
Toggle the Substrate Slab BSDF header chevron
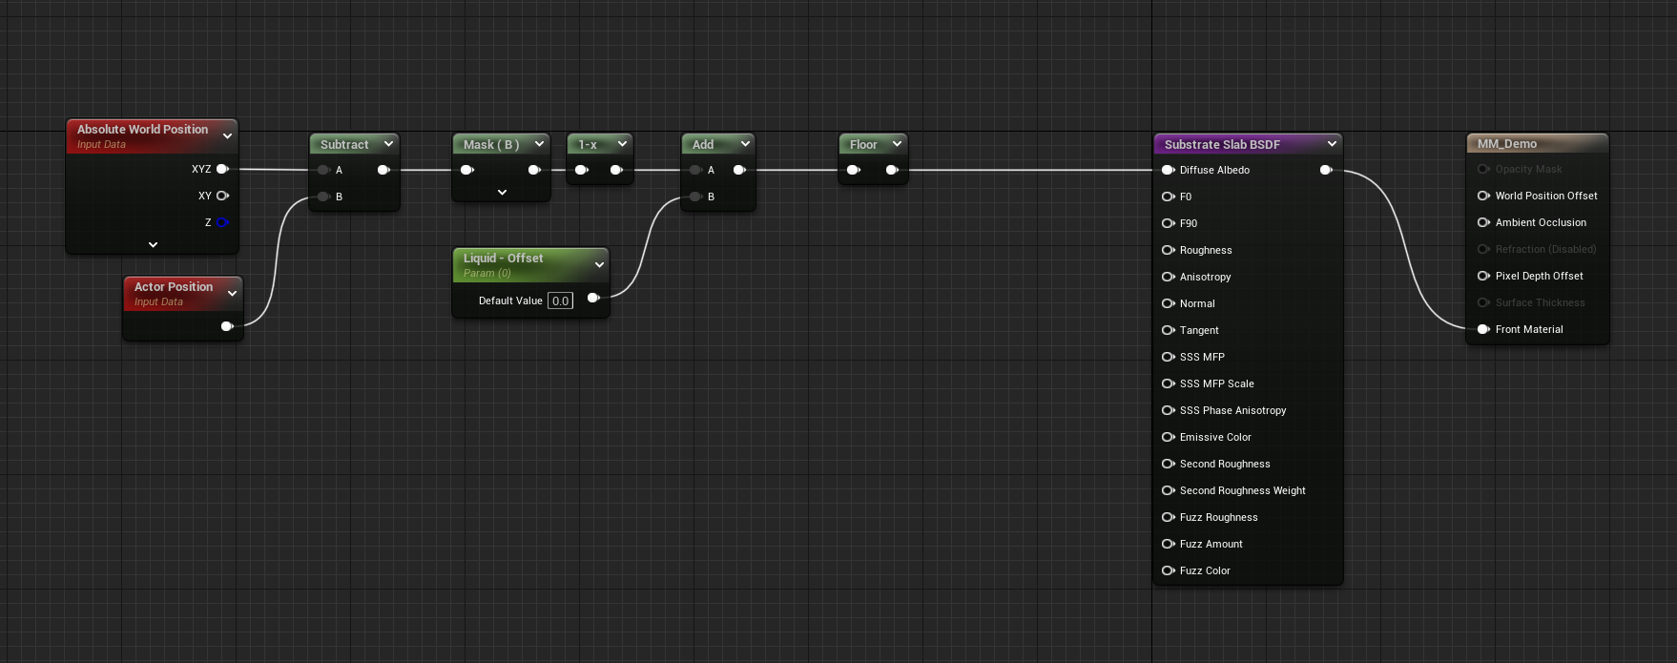click(x=1332, y=144)
